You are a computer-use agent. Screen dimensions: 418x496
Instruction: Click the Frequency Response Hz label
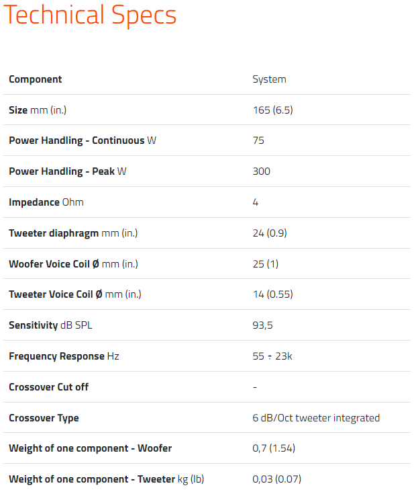point(64,356)
